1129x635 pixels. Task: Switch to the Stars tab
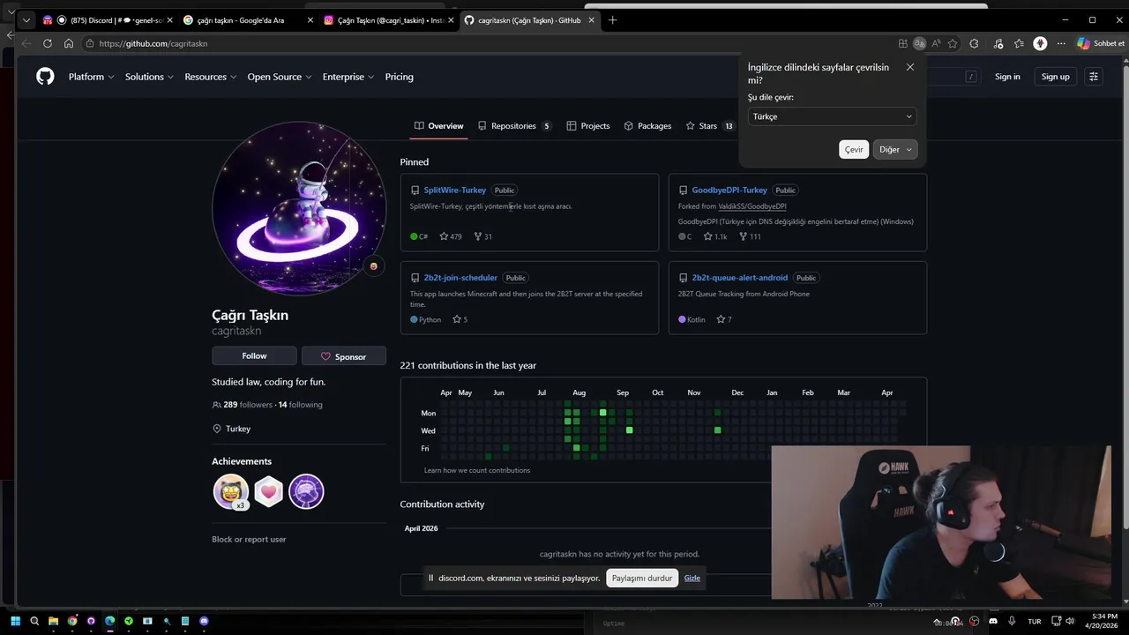point(710,126)
